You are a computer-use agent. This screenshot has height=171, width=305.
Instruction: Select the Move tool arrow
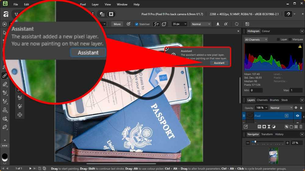point(4,32)
